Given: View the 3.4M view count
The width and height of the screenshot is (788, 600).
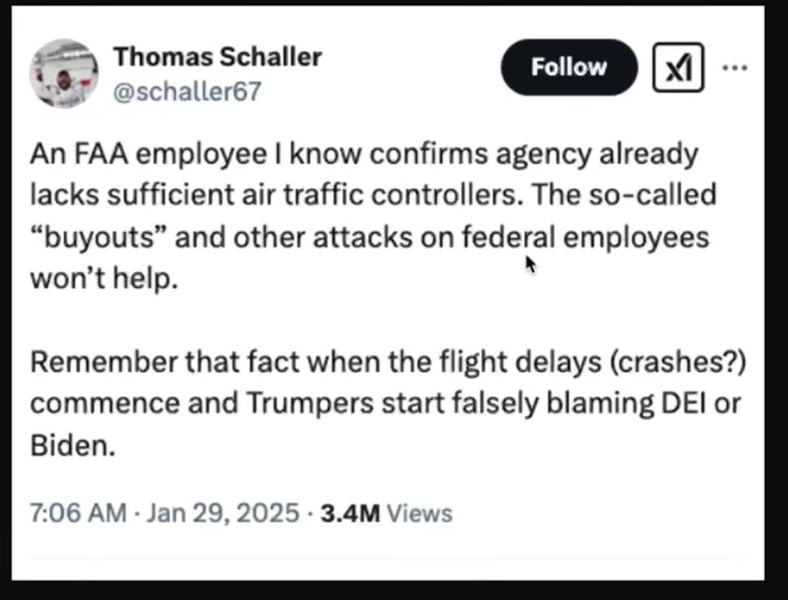Looking at the screenshot, I should [350, 513].
